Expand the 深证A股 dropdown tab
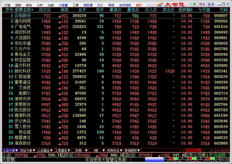The image size is (232, 164). 28,150
